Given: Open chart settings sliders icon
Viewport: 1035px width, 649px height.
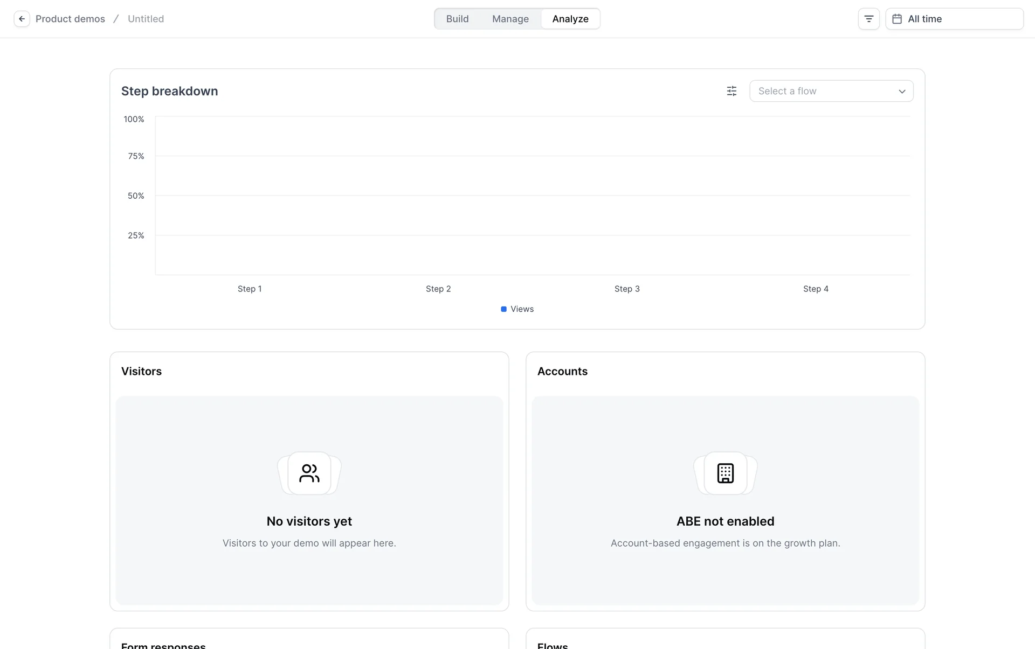Looking at the screenshot, I should tap(732, 91).
